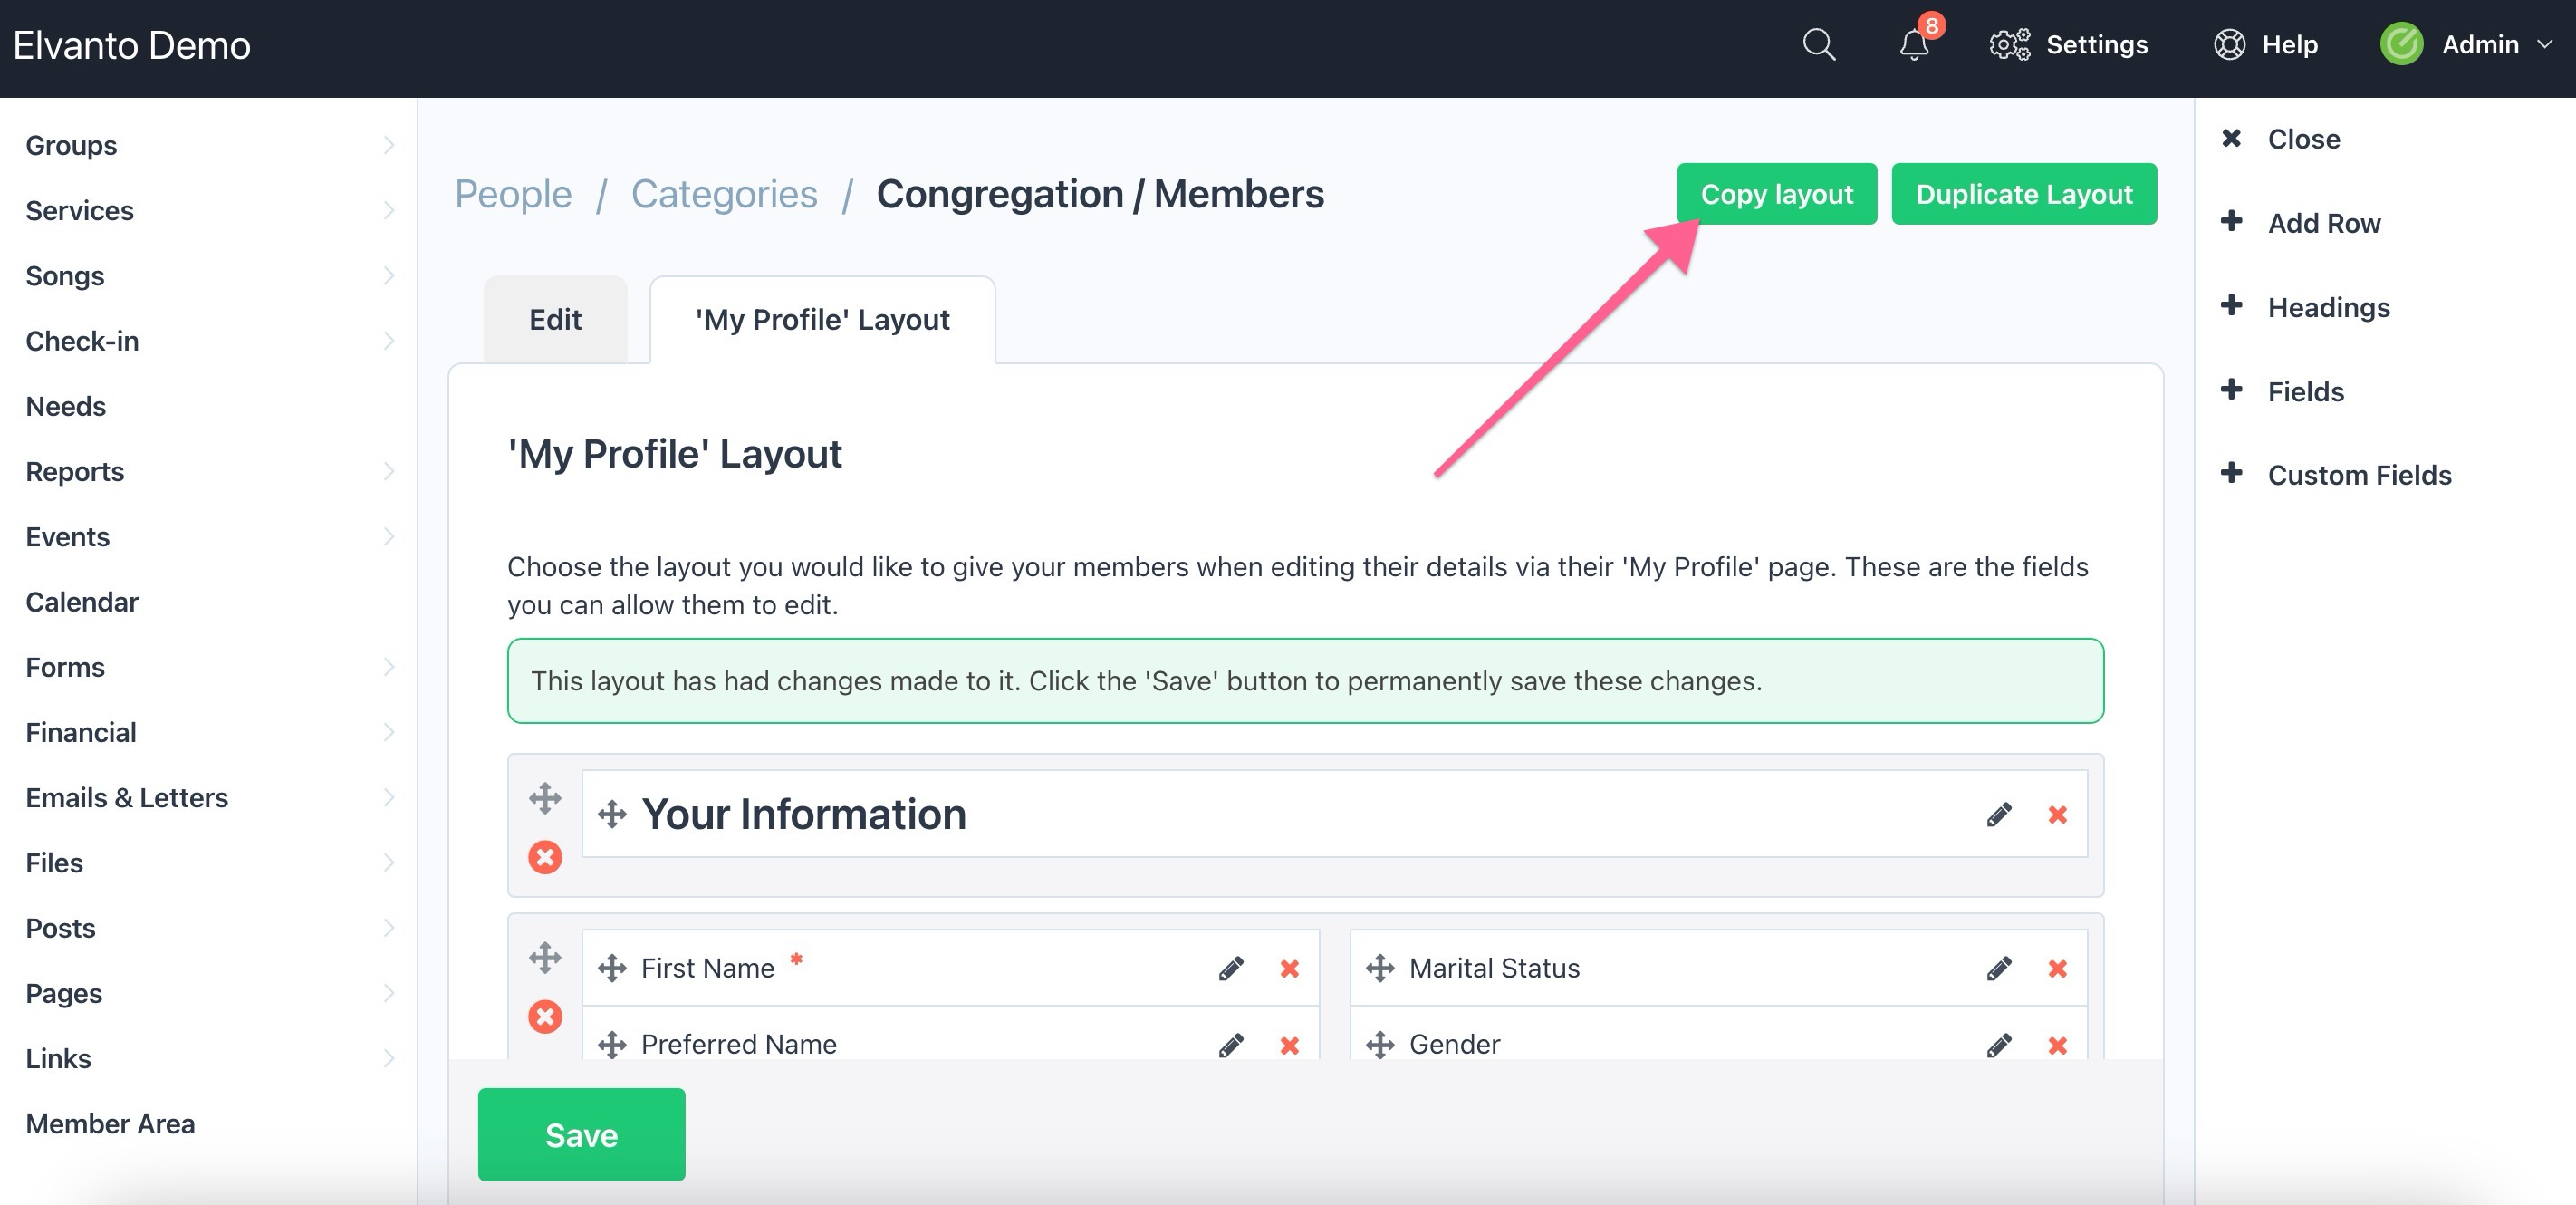Click the green Admin avatar icon
This screenshot has height=1205, width=2576.
tap(2401, 44)
